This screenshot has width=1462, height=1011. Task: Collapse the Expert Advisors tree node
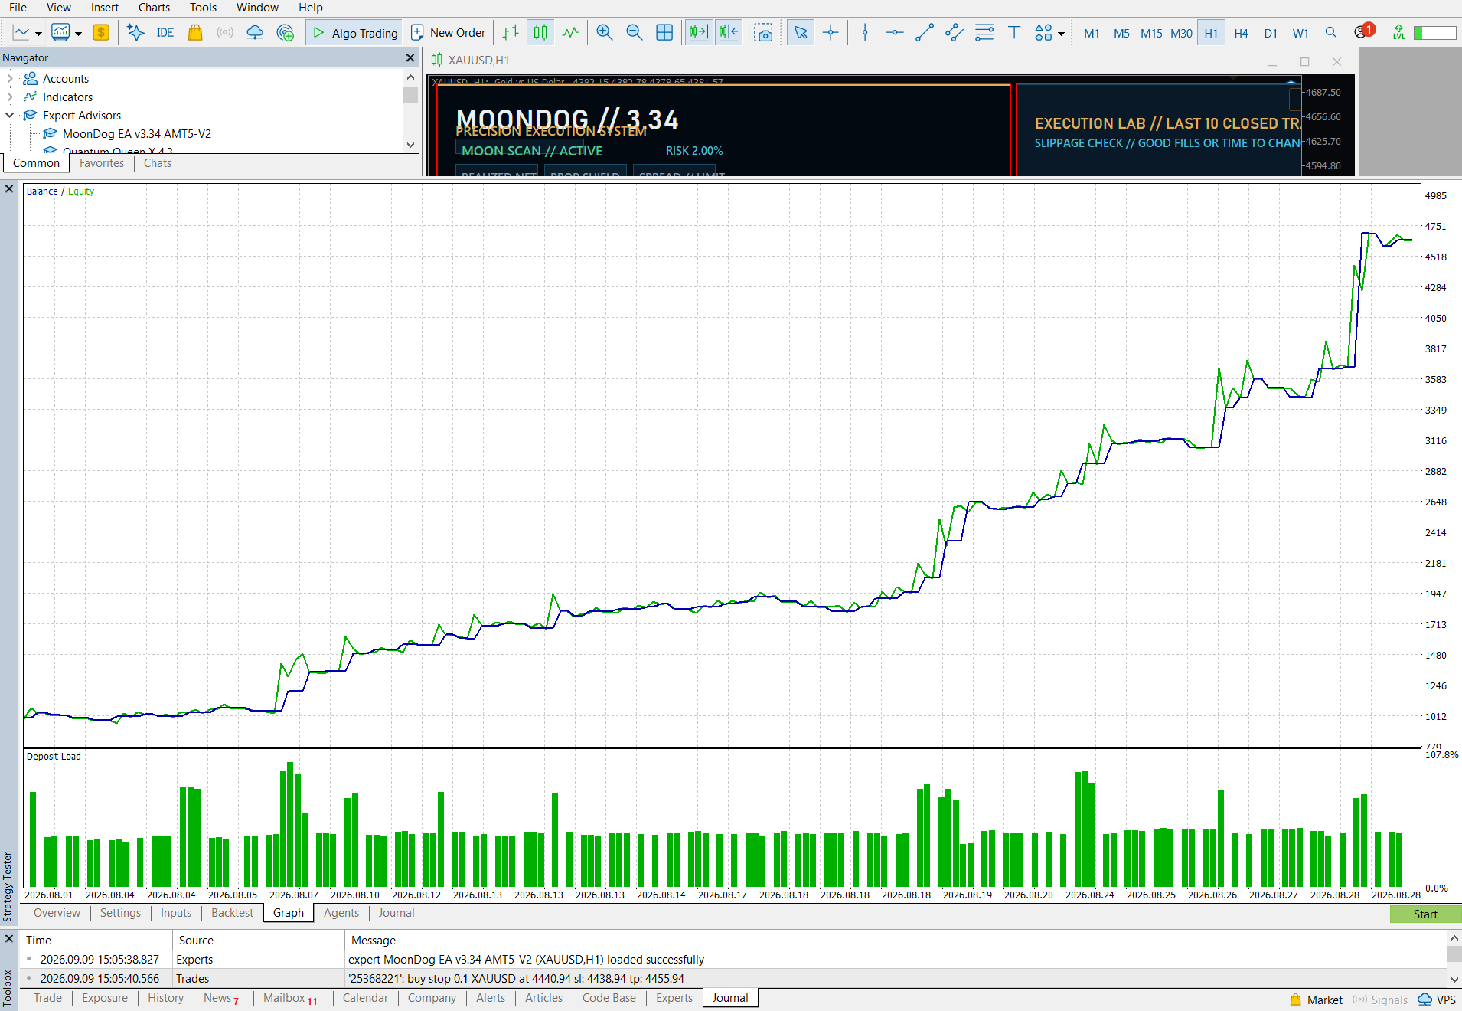click(10, 116)
